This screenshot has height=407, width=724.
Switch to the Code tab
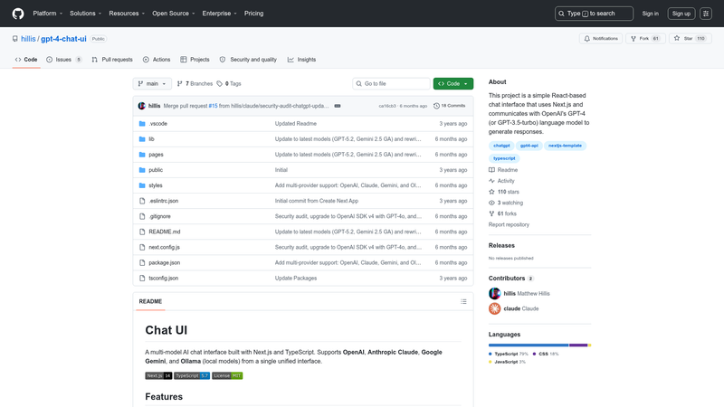click(x=26, y=60)
